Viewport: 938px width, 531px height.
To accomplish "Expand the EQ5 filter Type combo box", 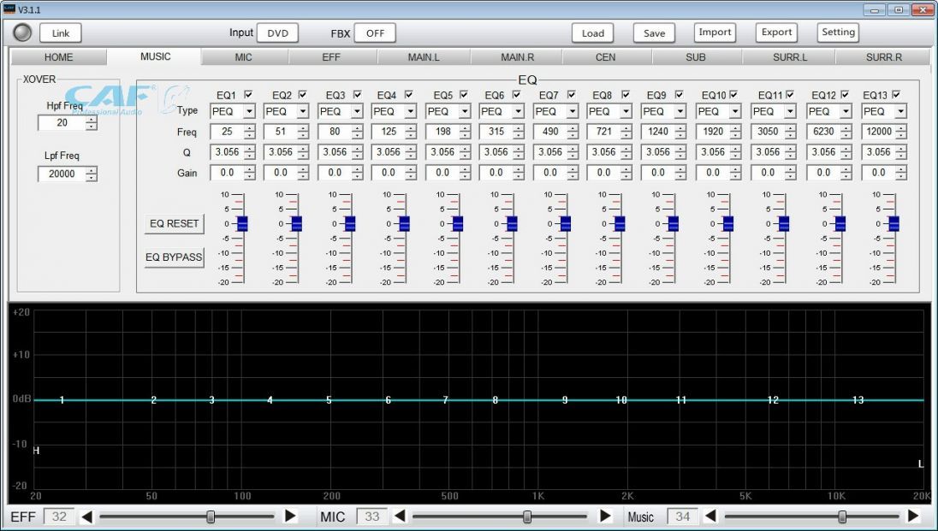I will point(465,112).
